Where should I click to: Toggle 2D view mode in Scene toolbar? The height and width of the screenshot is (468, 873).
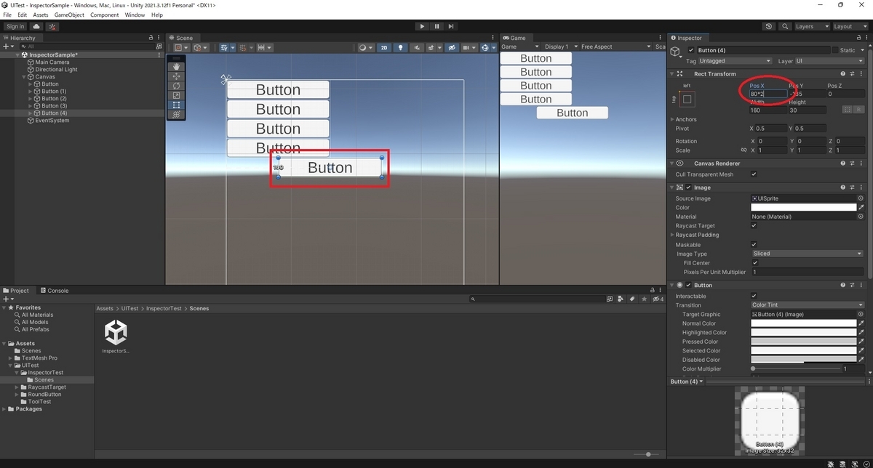[x=383, y=47]
